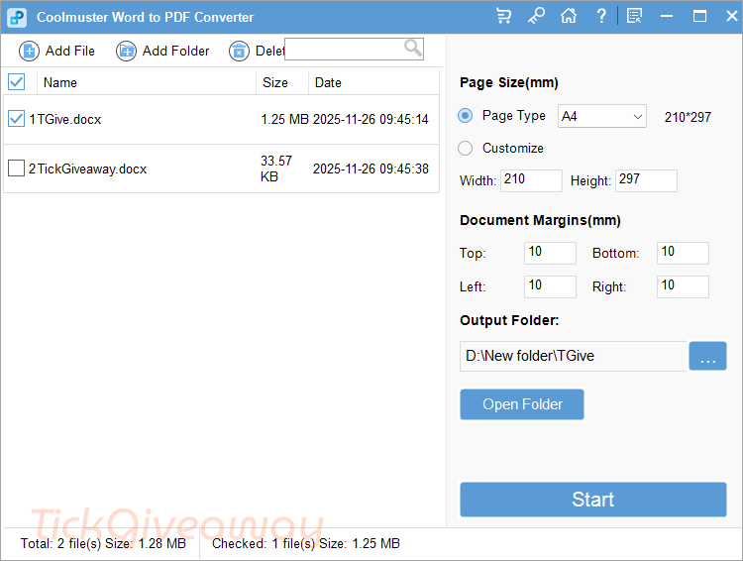Screen dimensions: 743x561
Task: Click the Add Folder icon
Action: click(127, 51)
